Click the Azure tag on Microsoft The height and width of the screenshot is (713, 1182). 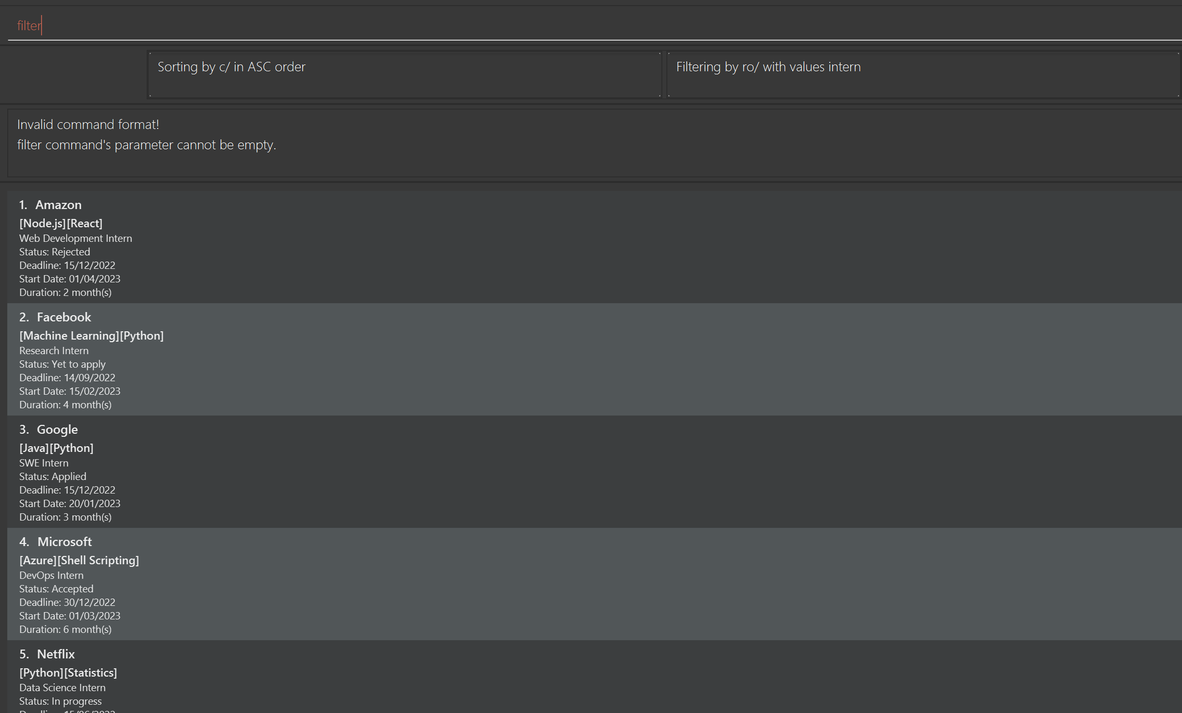tap(38, 561)
